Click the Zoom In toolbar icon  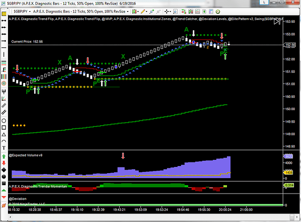pyautogui.click(x=152, y=12)
